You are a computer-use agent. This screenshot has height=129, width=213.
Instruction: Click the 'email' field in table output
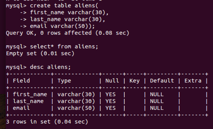[21, 108]
